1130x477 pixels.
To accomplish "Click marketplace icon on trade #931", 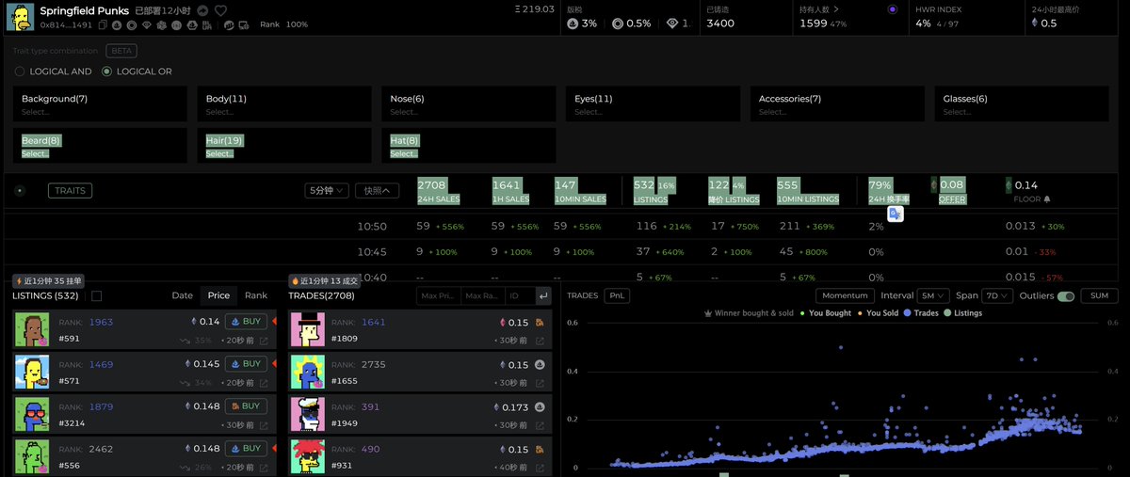I will (x=541, y=449).
